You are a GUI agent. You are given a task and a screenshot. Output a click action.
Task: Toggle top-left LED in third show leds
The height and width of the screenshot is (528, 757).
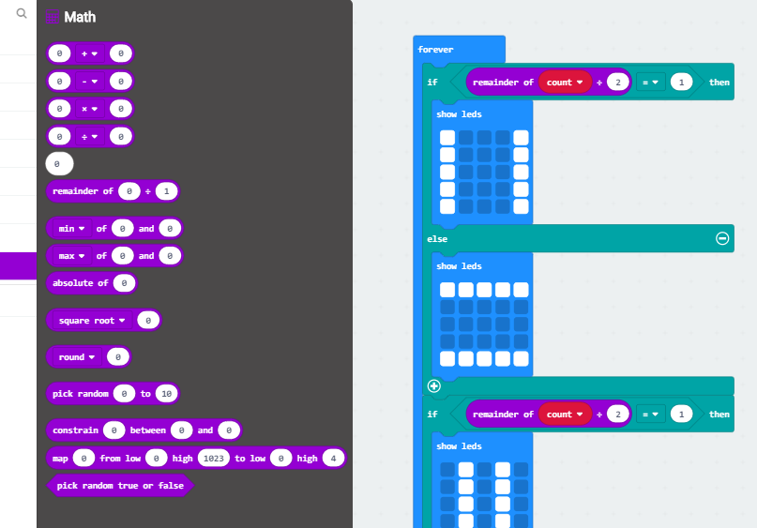[447, 470]
